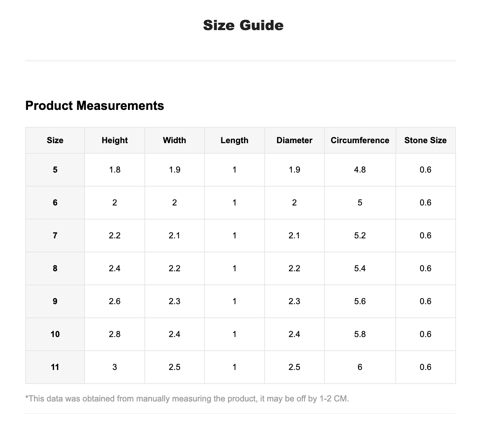
Task: Select the Diameter column header
Action: click(294, 140)
